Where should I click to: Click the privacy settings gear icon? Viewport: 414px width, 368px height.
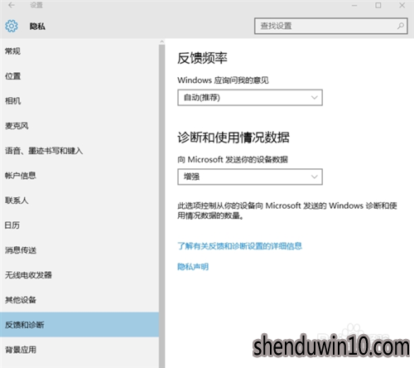(12, 27)
